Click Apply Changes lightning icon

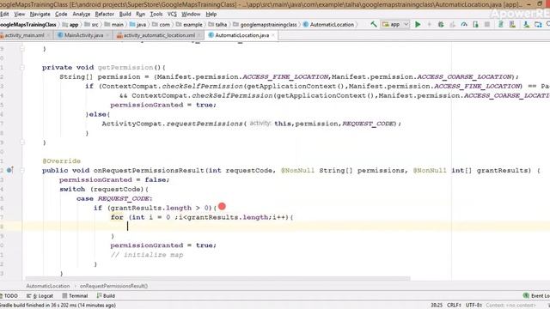tap(430, 25)
